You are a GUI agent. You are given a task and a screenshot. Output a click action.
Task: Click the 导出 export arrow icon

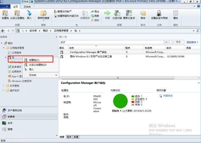(92, 12)
